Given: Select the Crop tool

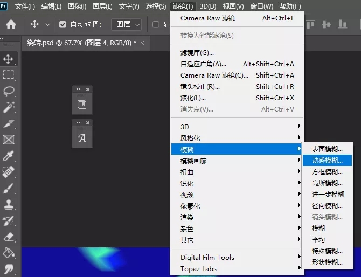Looking at the screenshot, I should click(9, 123).
